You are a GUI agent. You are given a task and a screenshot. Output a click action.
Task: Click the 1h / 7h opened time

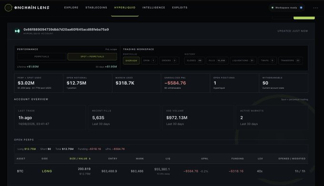click(300, 171)
